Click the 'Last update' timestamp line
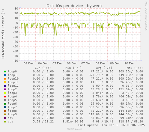149x132 pixels. [x=112, y=125]
